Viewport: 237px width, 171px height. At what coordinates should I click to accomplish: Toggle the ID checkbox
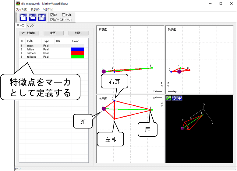point(52,15)
